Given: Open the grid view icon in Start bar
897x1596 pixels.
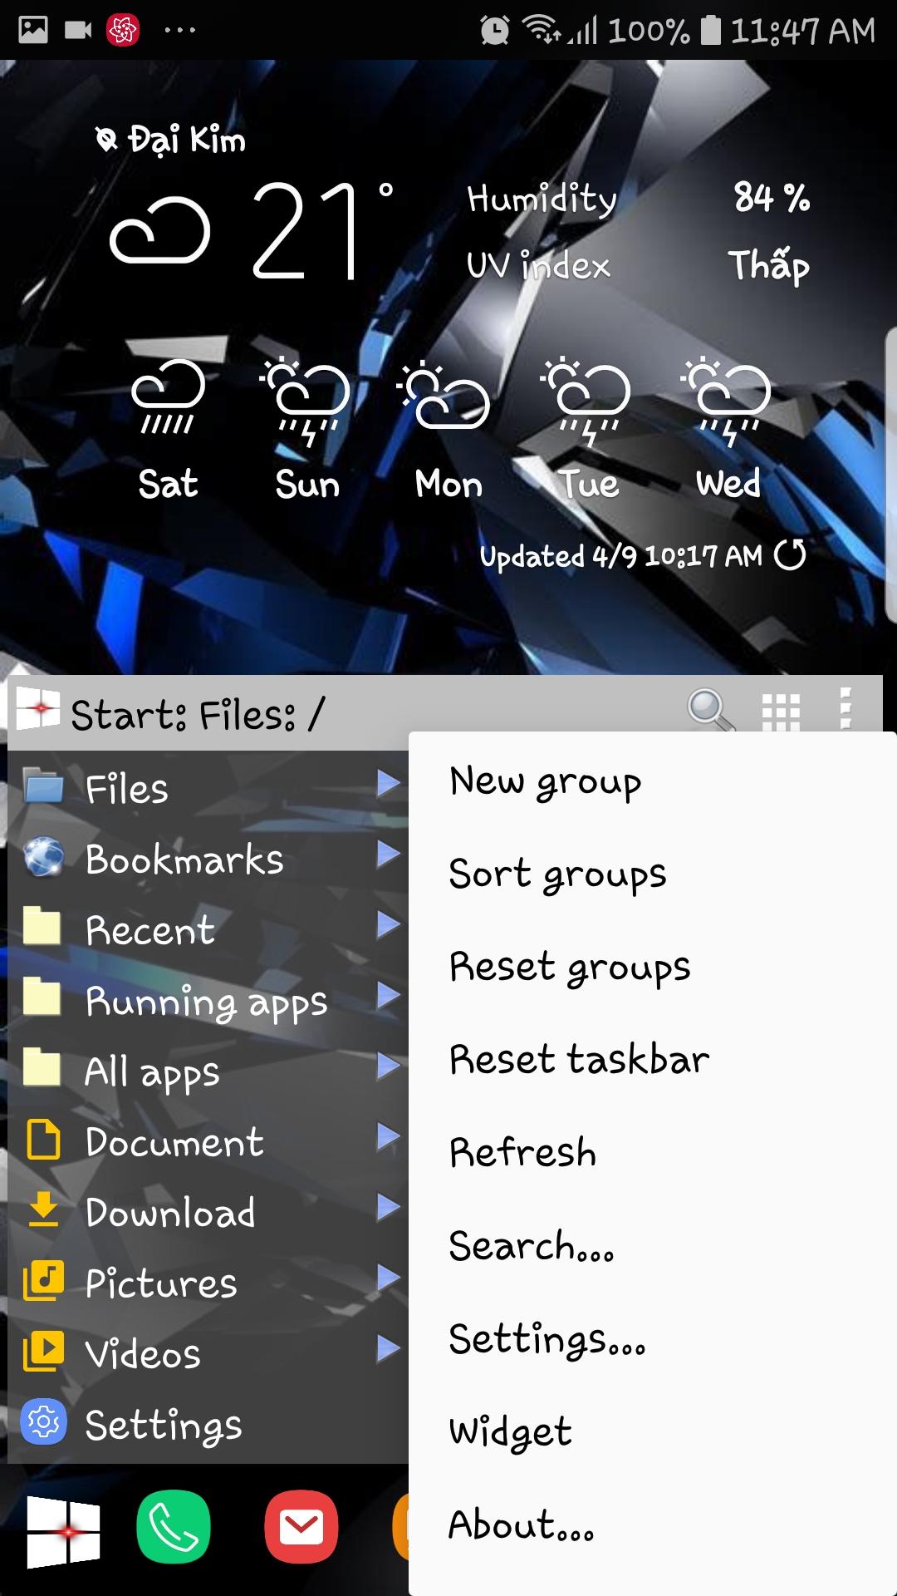Looking at the screenshot, I should 781,712.
